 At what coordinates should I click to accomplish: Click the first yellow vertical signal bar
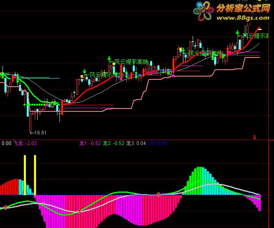25,175
